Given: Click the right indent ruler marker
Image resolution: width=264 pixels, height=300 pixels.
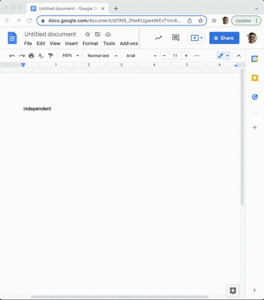Looking at the screenshot, I should [236, 66].
